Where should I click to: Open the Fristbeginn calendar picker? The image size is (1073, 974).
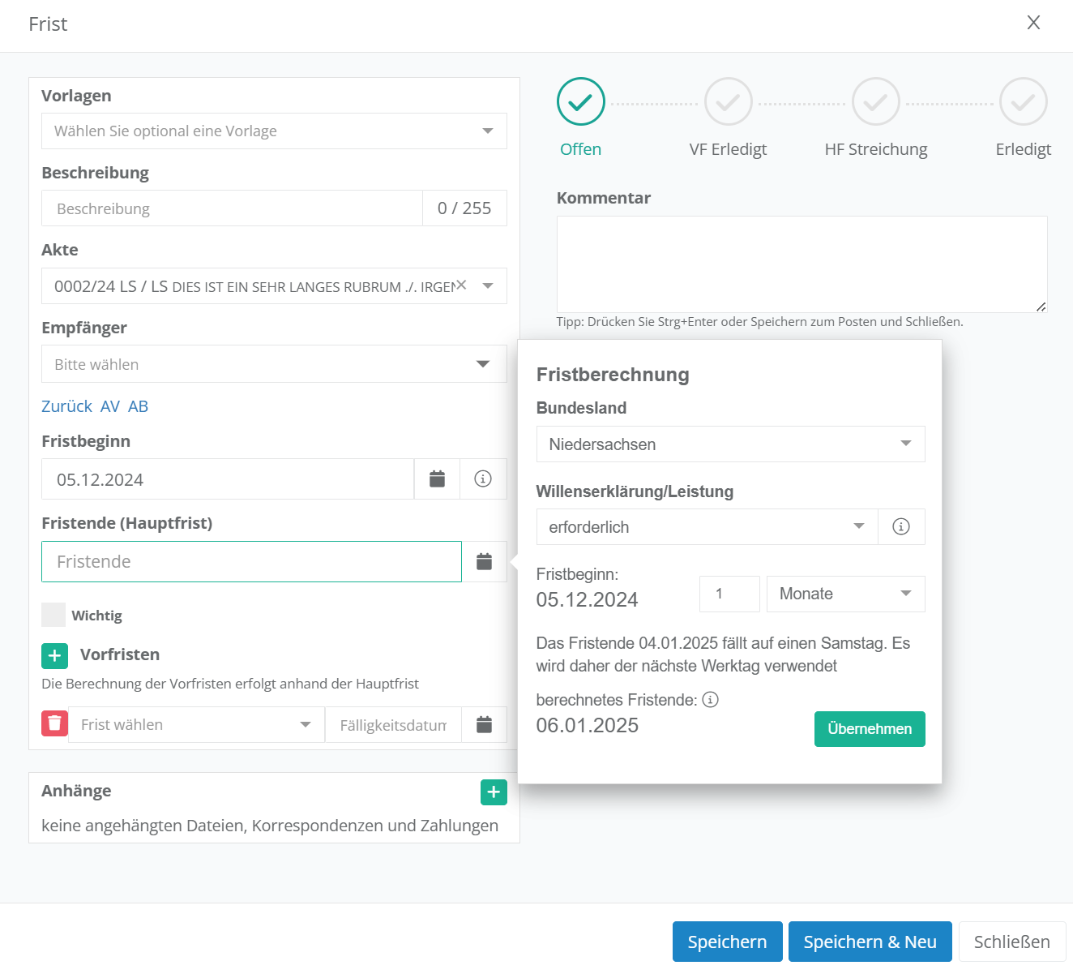point(437,479)
